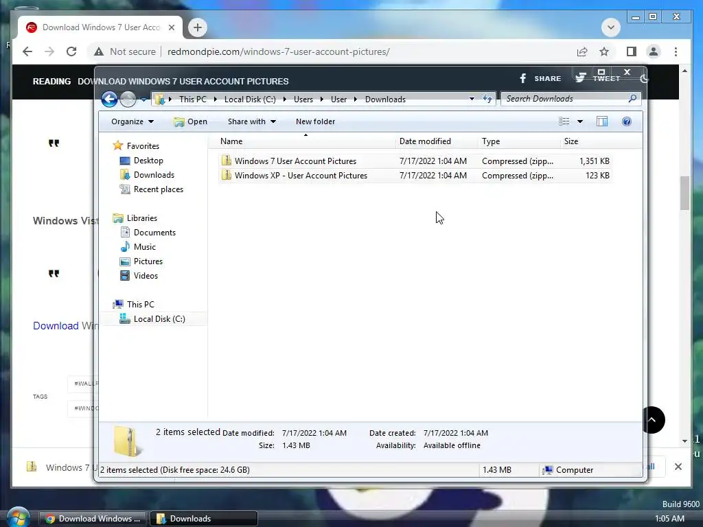
Task: Open Chrome's tab search chevron
Action: click(610, 27)
